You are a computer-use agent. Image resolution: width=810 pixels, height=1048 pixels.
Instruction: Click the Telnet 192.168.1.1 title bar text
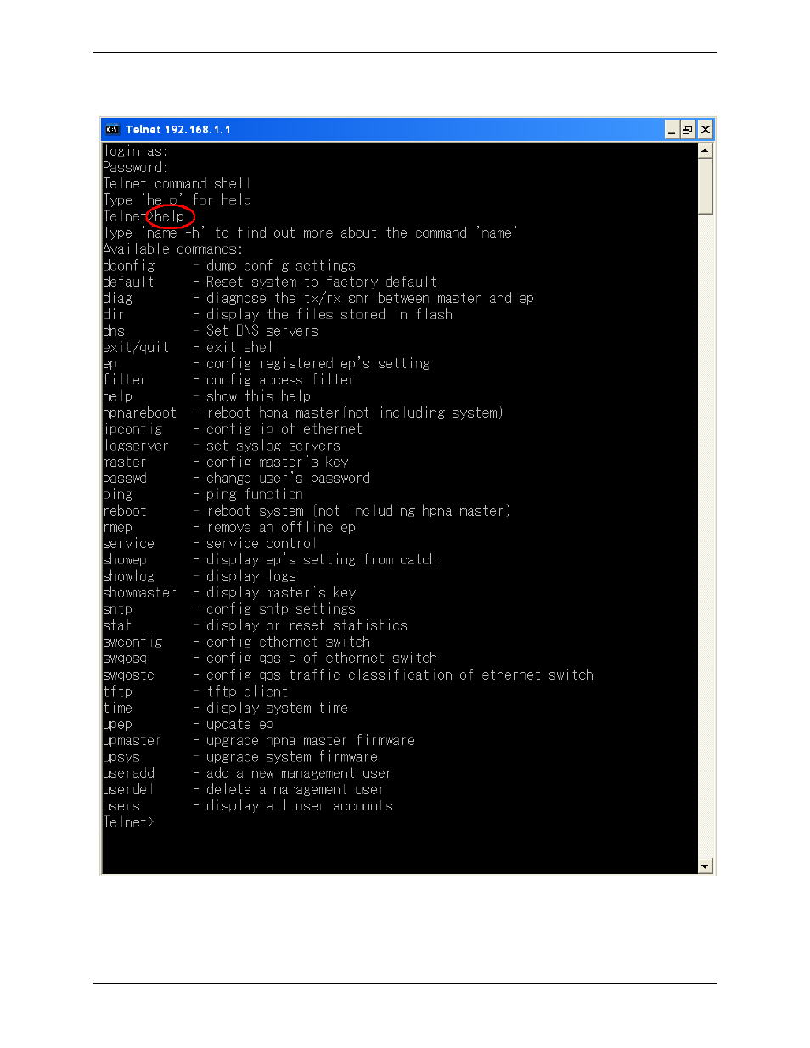tap(178, 130)
